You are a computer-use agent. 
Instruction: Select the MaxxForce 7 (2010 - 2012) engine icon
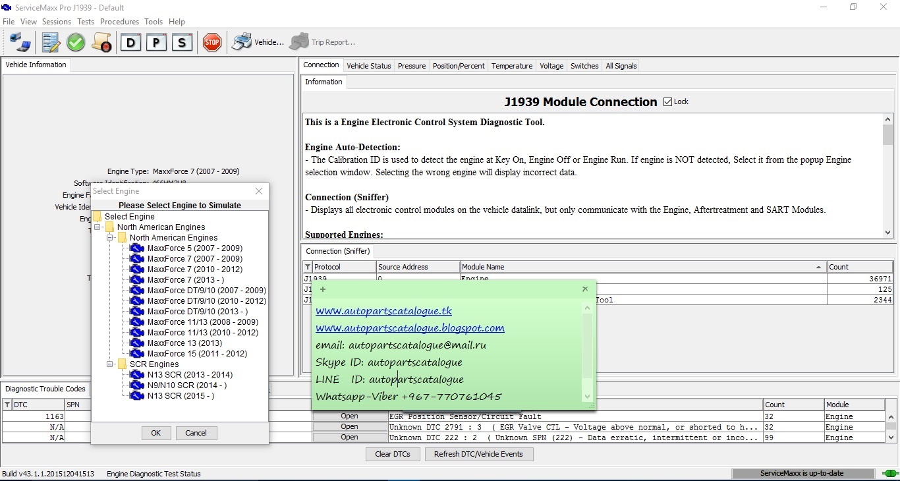click(137, 269)
